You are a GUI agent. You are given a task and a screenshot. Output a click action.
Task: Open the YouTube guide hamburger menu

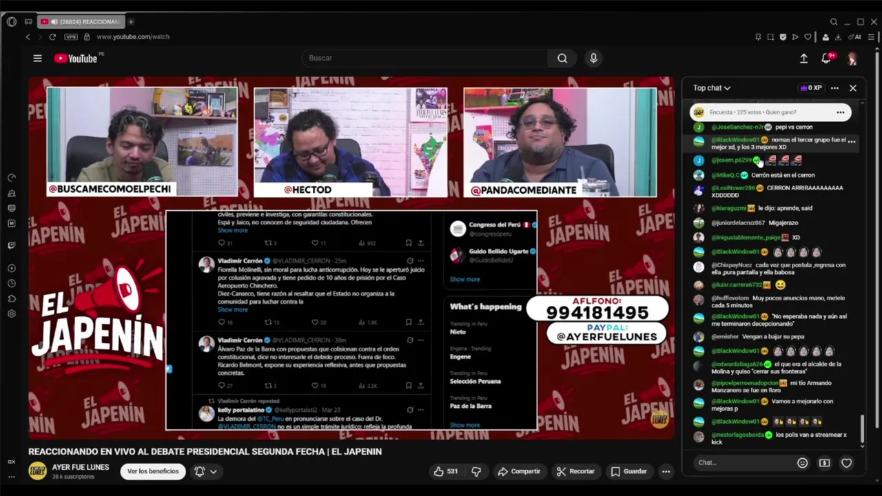[37, 59]
